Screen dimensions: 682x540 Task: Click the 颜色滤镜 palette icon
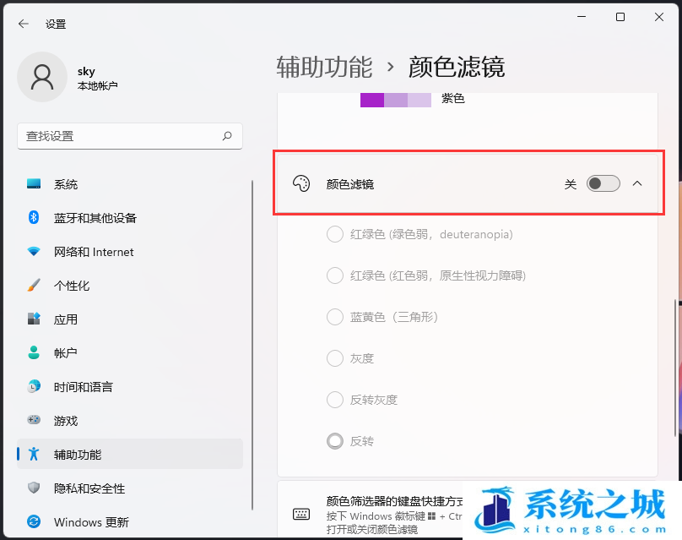coord(301,183)
